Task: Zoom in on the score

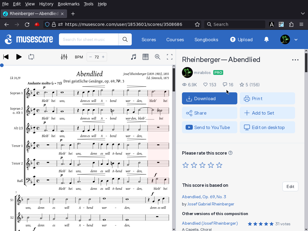Action: tap(158, 57)
